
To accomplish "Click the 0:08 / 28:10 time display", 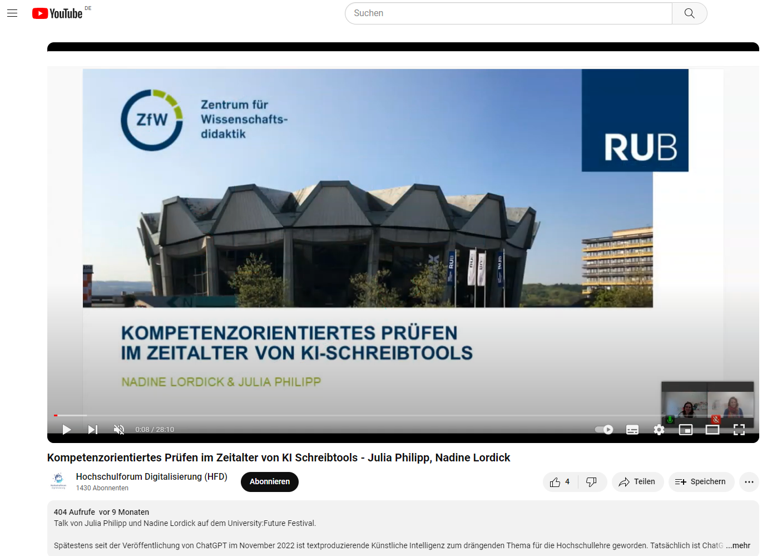I will pos(155,430).
